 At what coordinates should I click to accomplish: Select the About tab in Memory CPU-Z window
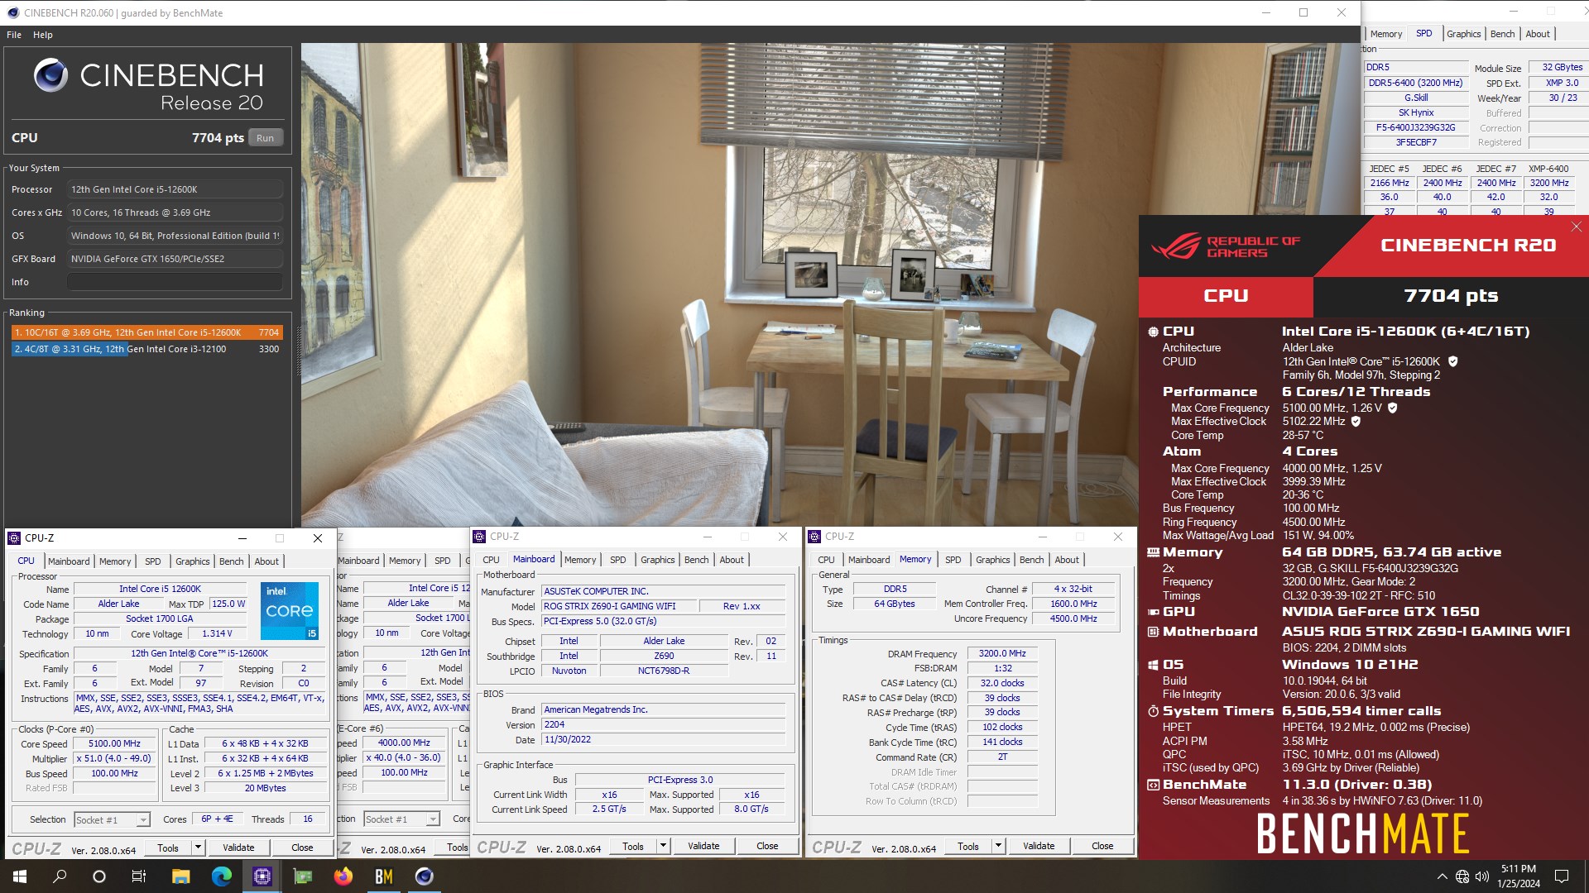point(1067,560)
